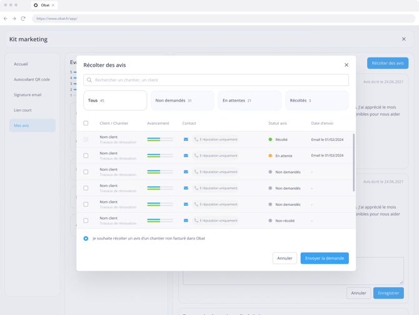This screenshot has width=419, height=315.
Task: Select the non facturé chantier radio option
Action: (x=86, y=238)
